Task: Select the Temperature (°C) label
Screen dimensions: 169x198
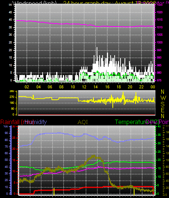Action: tap(137, 122)
